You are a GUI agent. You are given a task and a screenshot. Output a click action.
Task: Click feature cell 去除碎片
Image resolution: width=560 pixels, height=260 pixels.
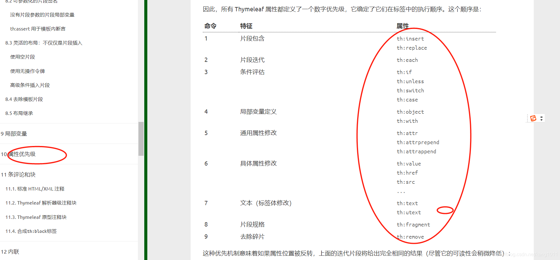point(252,237)
